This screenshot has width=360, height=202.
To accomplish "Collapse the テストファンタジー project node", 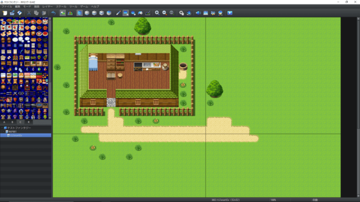I will [2, 128].
